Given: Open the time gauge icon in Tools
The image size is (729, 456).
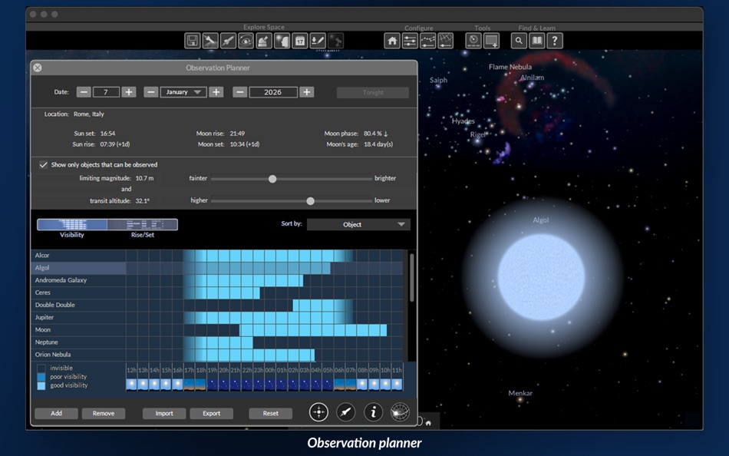Looking at the screenshot, I should [x=473, y=41].
